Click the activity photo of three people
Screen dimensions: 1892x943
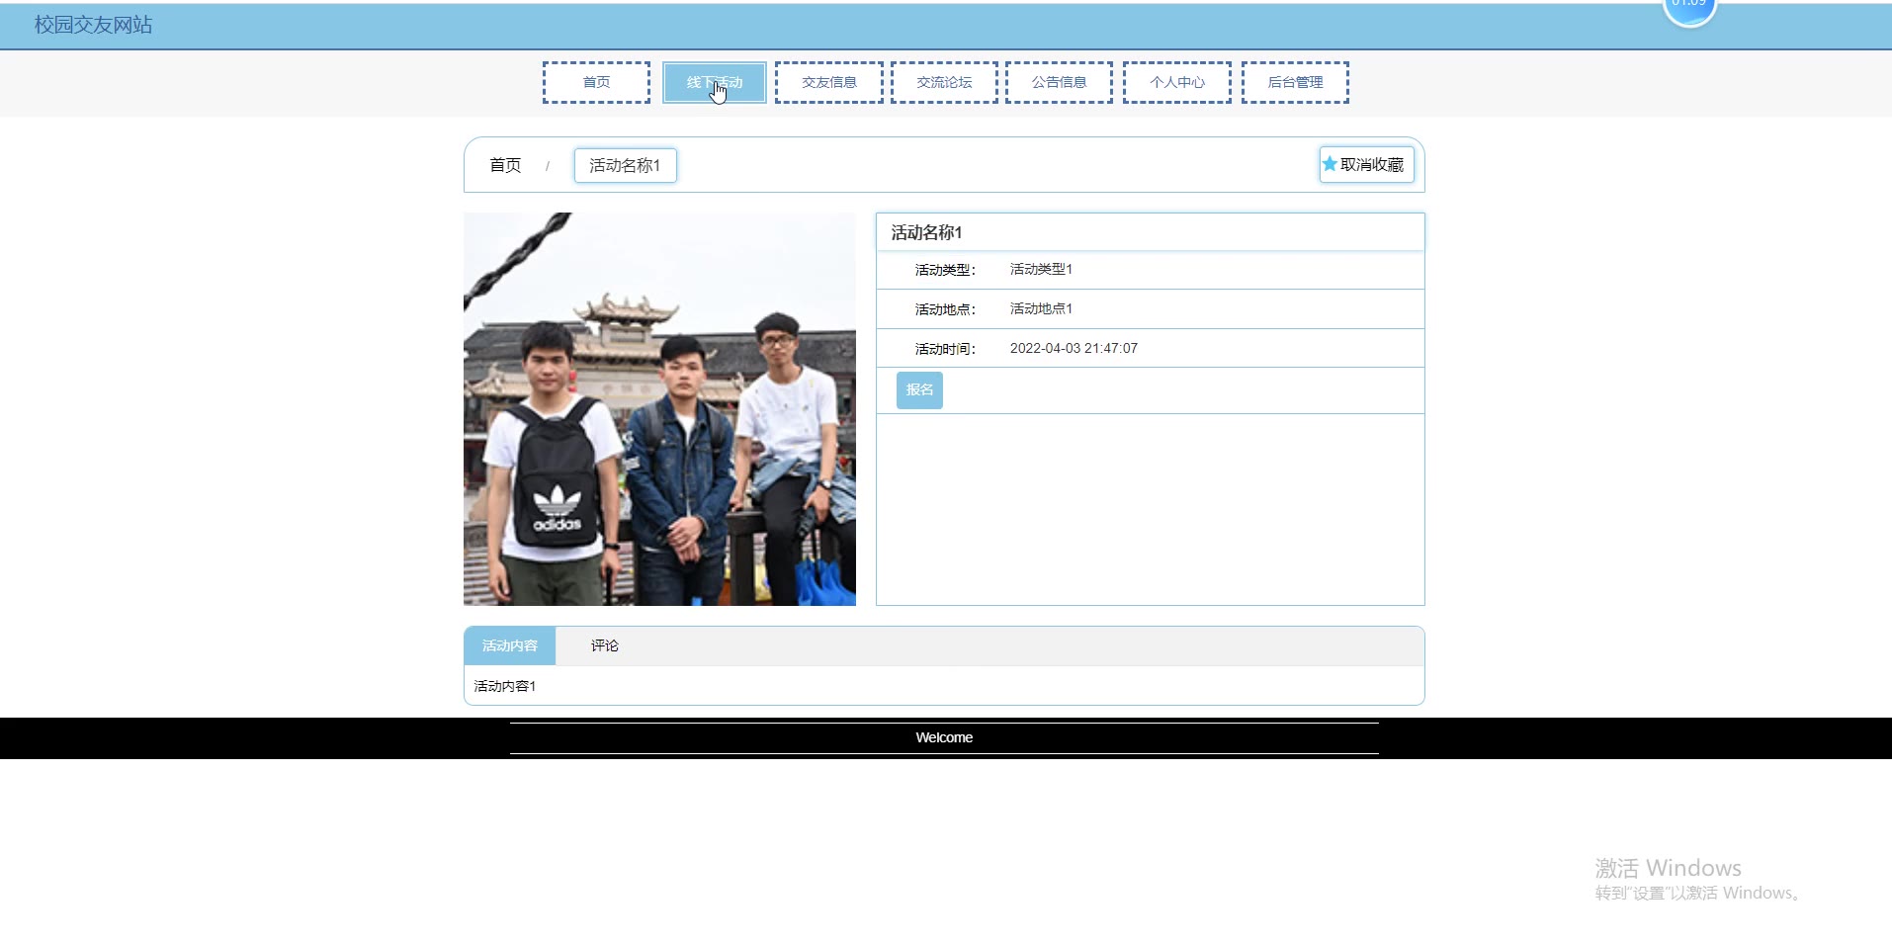pos(659,408)
